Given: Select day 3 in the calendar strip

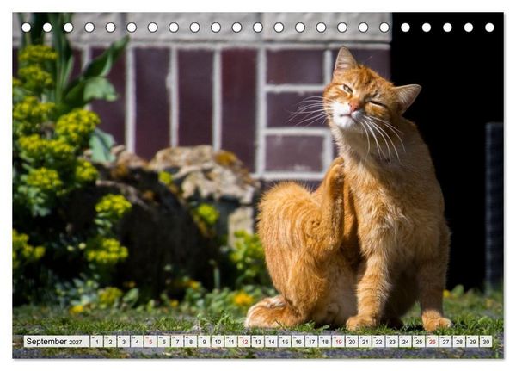Looking at the screenshot, I should tap(124, 342).
